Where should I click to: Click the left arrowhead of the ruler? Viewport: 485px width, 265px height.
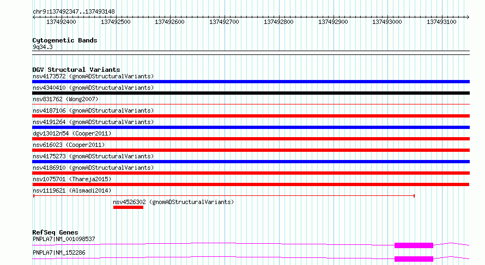34,17
